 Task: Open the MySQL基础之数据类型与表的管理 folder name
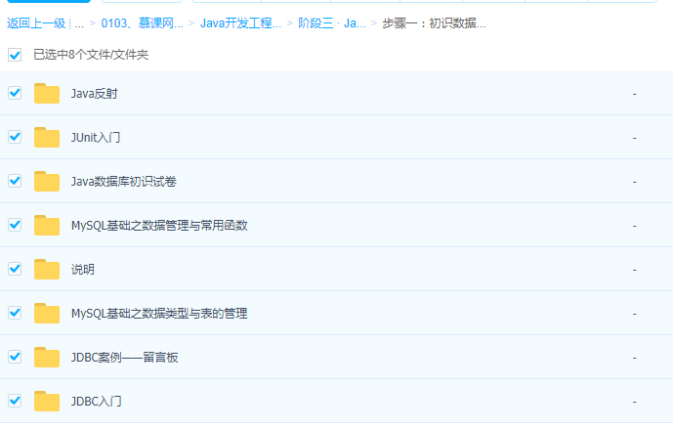pos(159,314)
